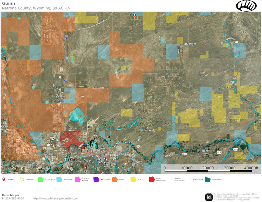262x202 pixels.
Task: Click the purple National Park legend swatch
Action: point(96,179)
